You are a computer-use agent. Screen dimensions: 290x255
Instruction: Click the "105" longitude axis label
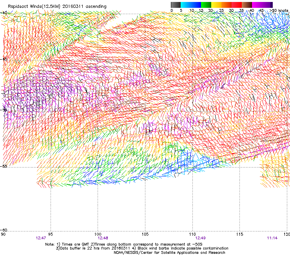click(145, 234)
